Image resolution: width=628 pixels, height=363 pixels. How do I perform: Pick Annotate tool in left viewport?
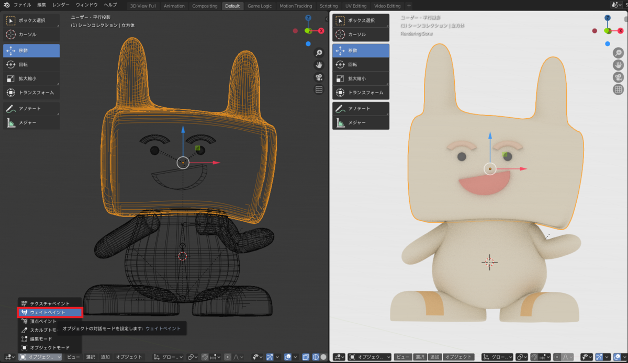click(x=31, y=109)
